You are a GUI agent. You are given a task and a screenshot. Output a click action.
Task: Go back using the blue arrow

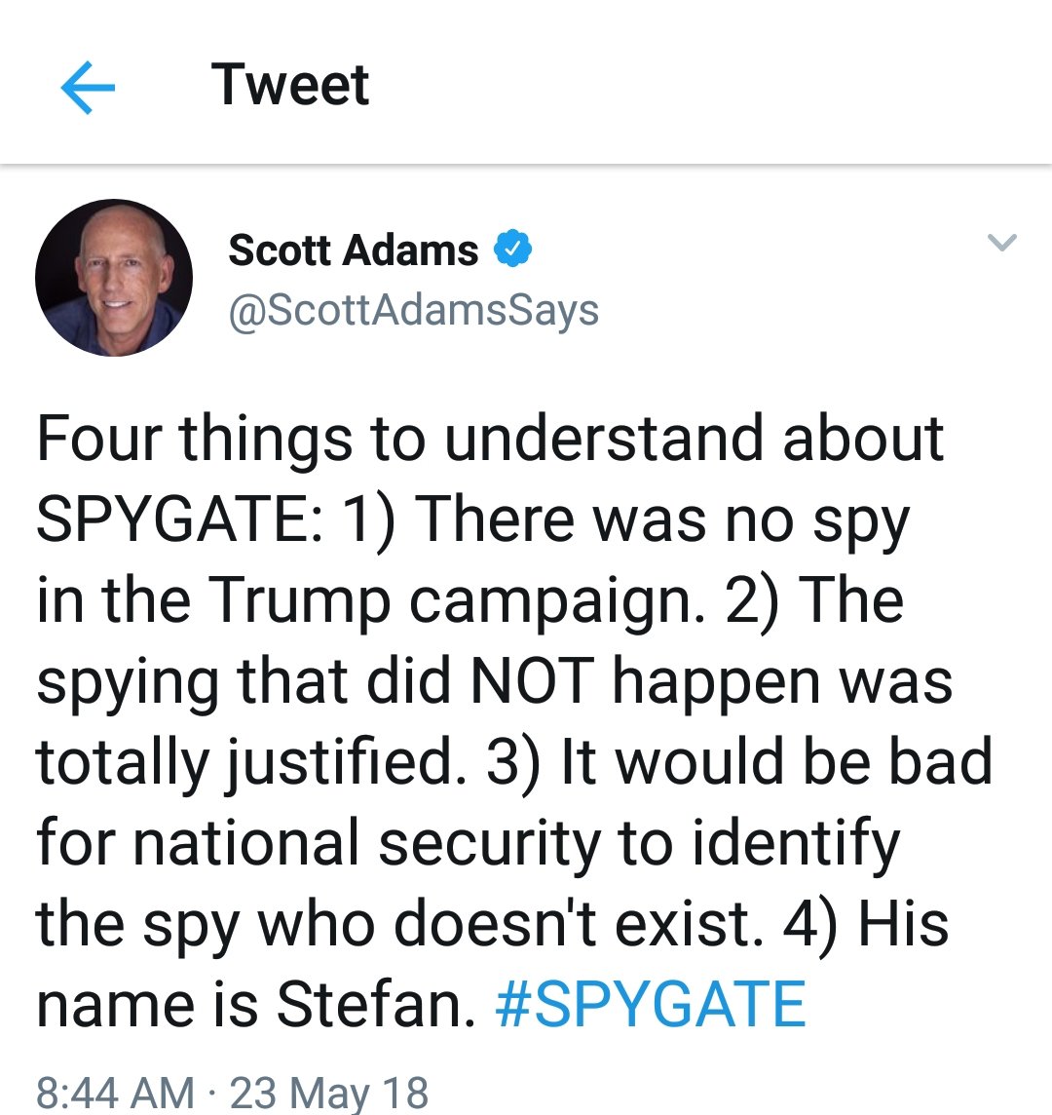(x=88, y=87)
